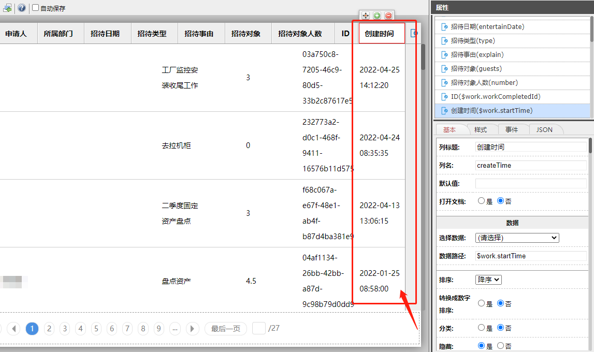Select 是 for 分类 option

click(482, 328)
